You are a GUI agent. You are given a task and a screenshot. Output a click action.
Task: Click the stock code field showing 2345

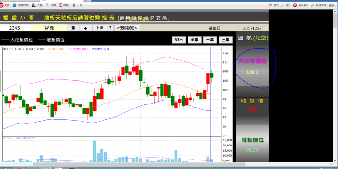coord(16,28)
